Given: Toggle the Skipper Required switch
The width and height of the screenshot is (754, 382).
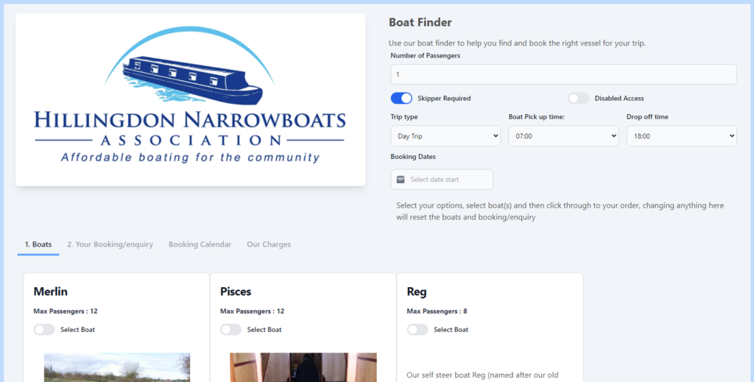Looking at the screenshot, I should 401,98.
